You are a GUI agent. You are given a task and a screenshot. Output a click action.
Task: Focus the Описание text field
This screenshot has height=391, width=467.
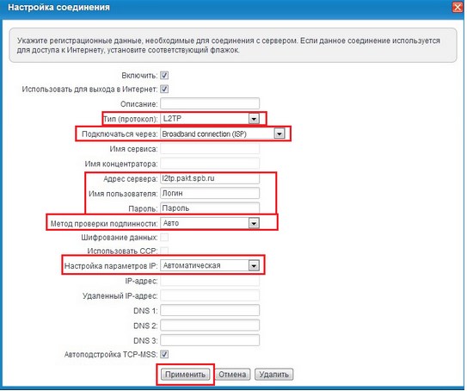(x=210, y=103)
